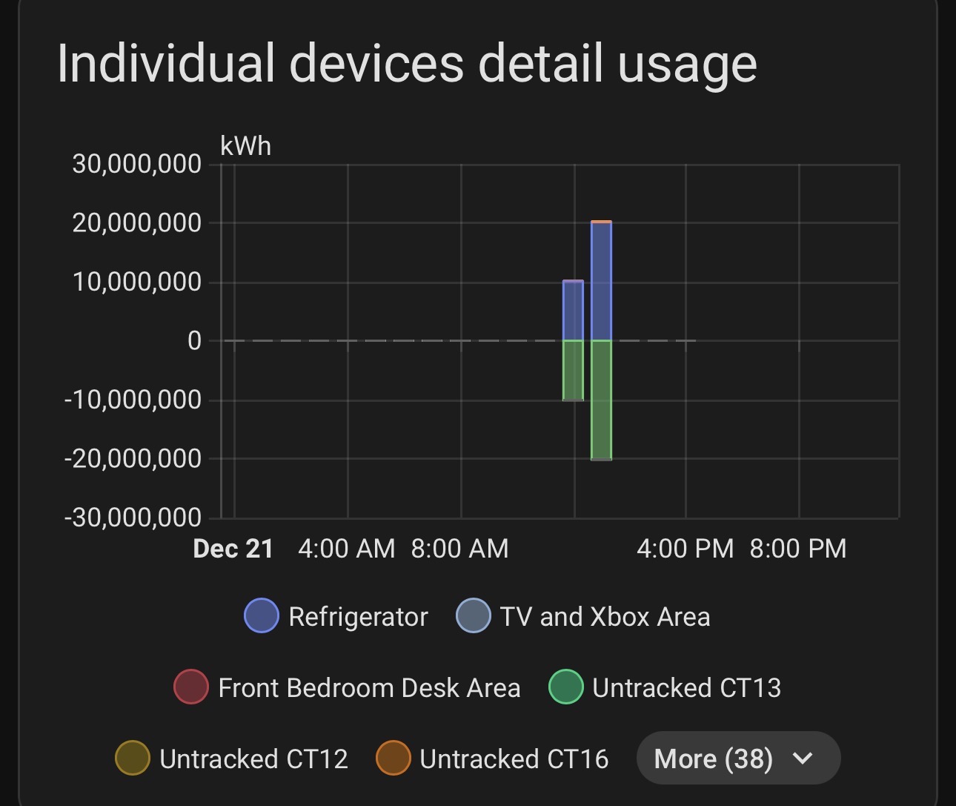Click the Individual devices detail usage title
This screenshot has width=956, height=806.
coord(407,63)
